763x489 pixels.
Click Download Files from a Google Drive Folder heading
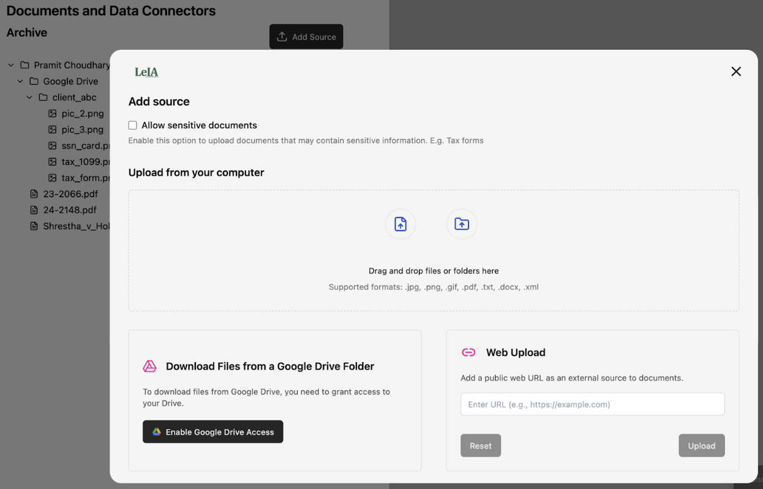pos(270,366)
